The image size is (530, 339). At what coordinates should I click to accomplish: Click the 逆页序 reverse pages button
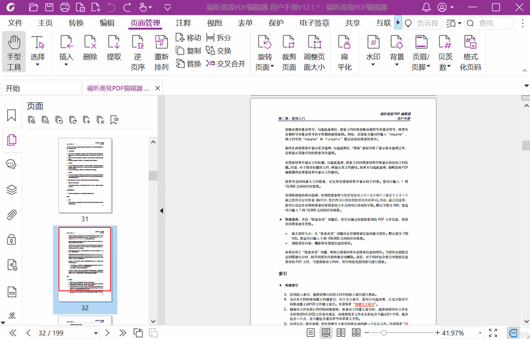pos(138,52)
